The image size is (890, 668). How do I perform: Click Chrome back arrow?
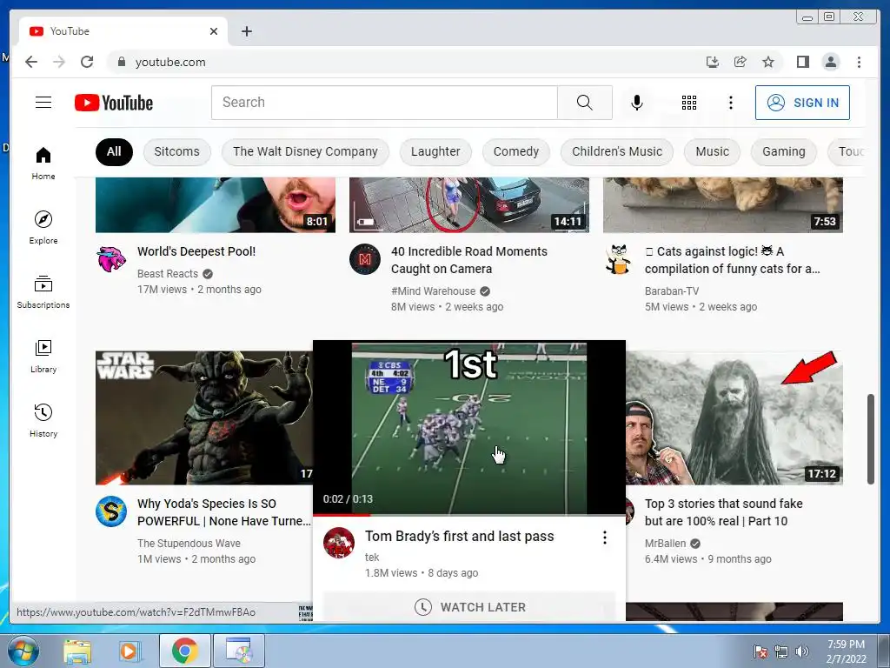[x=31, y=62]
